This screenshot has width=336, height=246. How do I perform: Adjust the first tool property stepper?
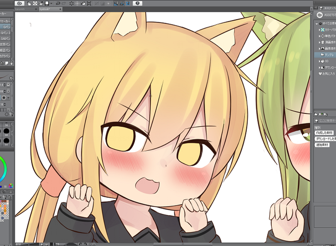(x=5, y=85)
